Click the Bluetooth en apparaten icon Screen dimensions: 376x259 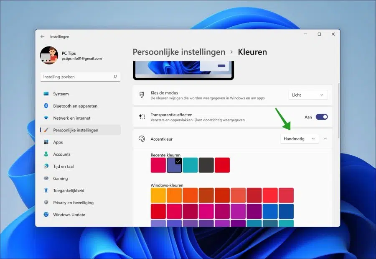coord(46,106)
